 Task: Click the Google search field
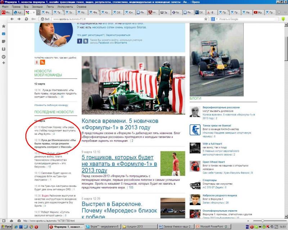tap(247, 19)
